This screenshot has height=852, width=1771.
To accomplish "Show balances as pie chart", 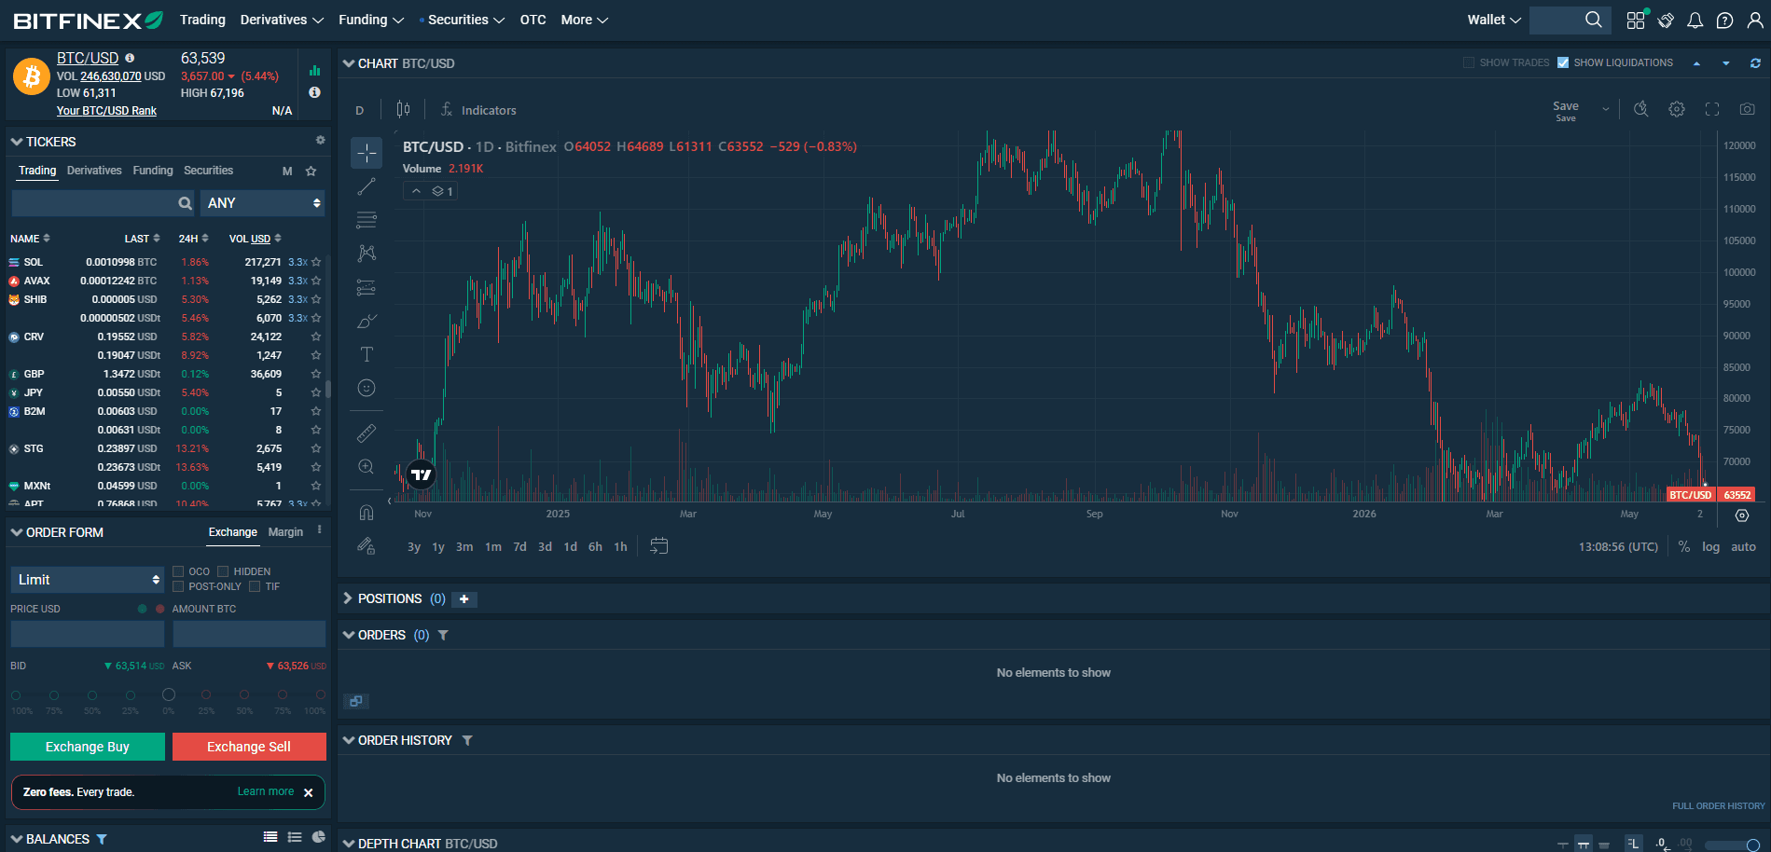I will [319, 837].
